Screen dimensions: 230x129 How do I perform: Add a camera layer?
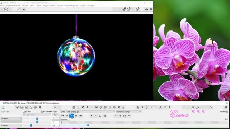pyautogui.click(x=74, y=107)
